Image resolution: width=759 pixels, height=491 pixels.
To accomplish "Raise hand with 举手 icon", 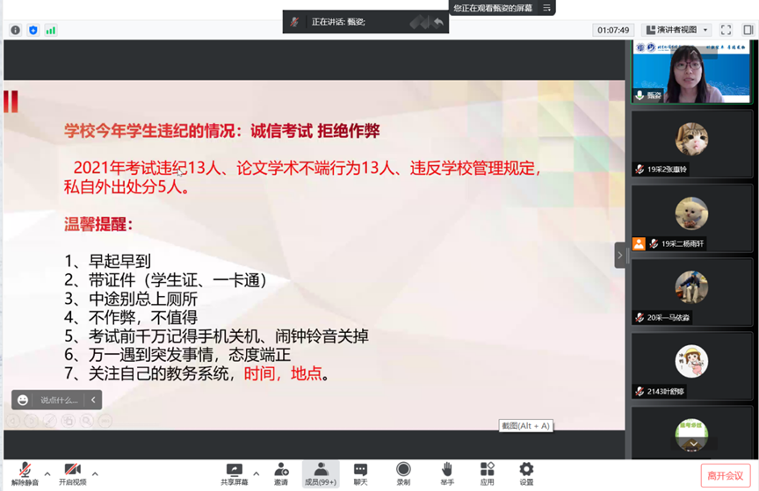I will pos(447,473).
